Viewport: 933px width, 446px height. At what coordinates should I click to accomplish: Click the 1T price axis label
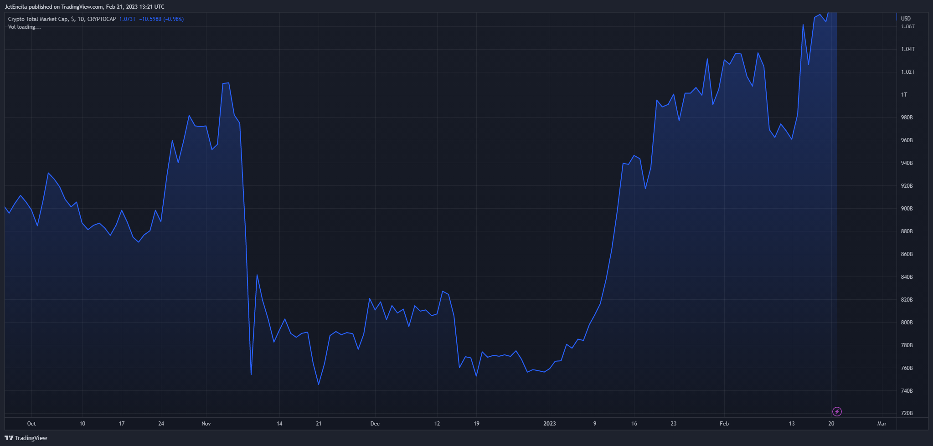coord(904,95)
